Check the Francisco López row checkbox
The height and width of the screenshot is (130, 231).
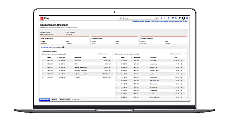point(116,84)
